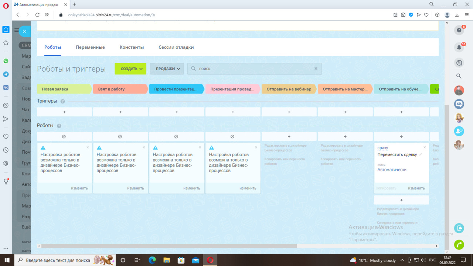
Task: Open the Easy Setup icon
Action: (466, 15)
